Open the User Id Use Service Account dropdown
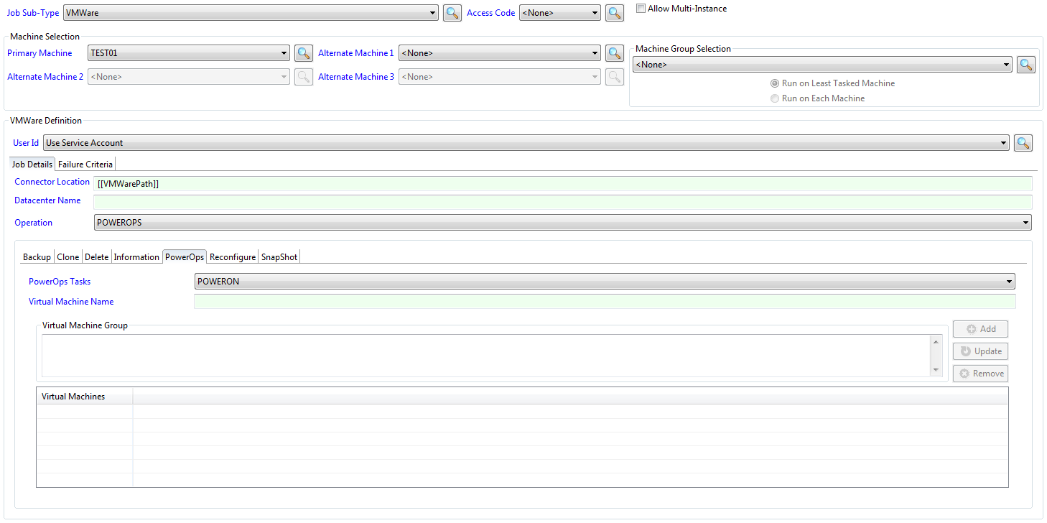Viewport: 1047px width, 523px height. coord(526,143)
